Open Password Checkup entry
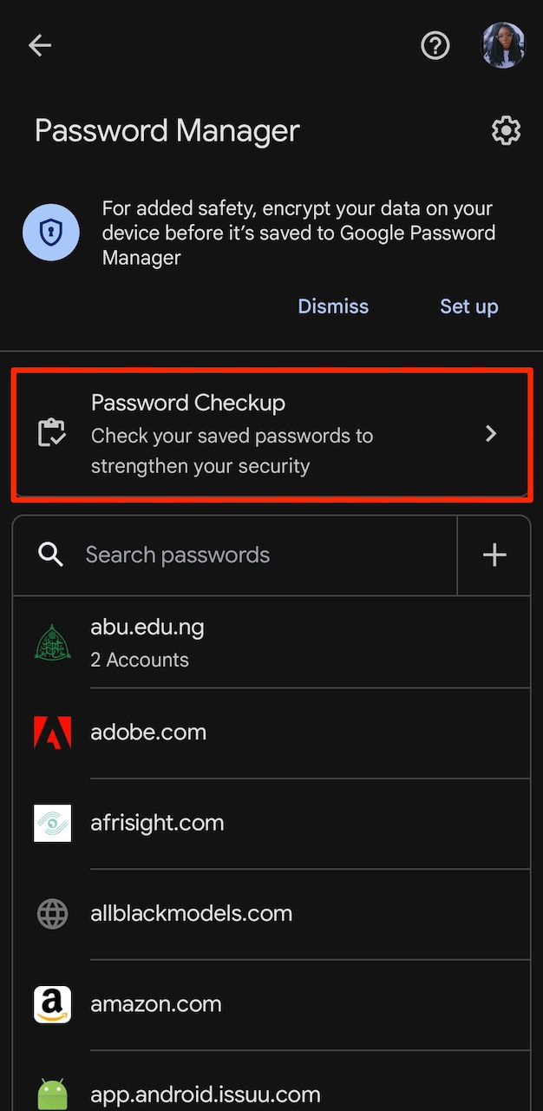Screen dimensions: 543x1111 (x=260, y=433)
